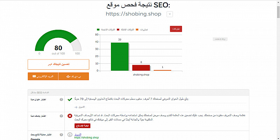This screenshot has height=140, width=280.
Task: Click the help icon beside the meta title test
Action: click(x=61, y=100)
